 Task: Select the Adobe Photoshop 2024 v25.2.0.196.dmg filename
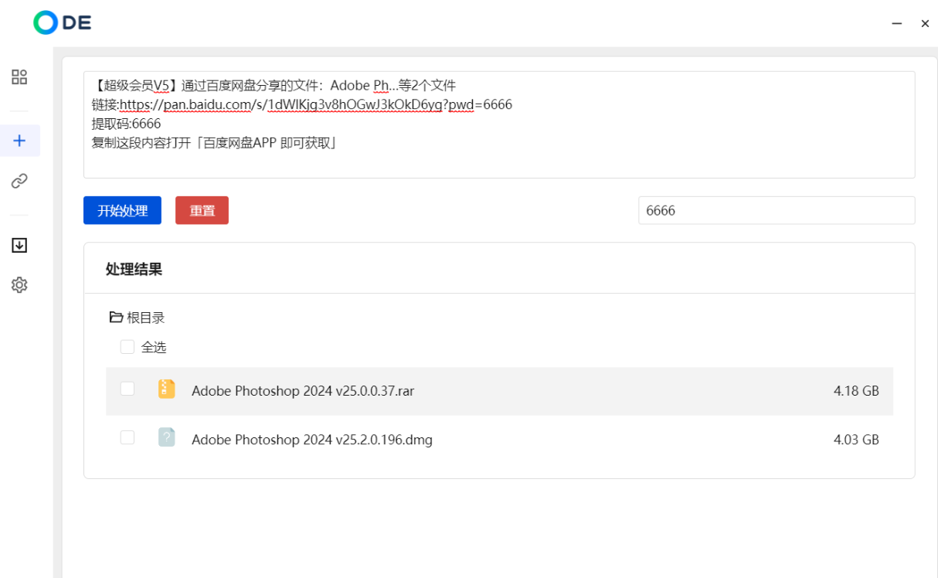point(311,440)
